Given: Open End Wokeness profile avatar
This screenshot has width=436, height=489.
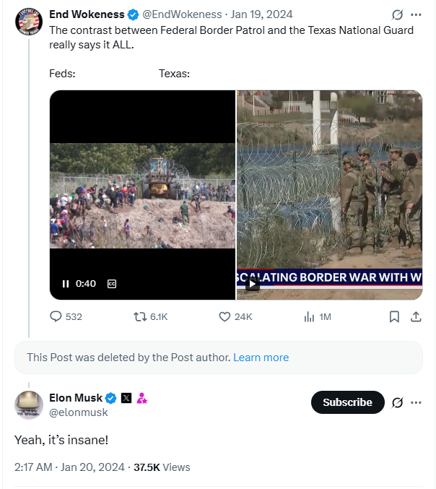Looking at the screenshot, I should click(29, 22).
